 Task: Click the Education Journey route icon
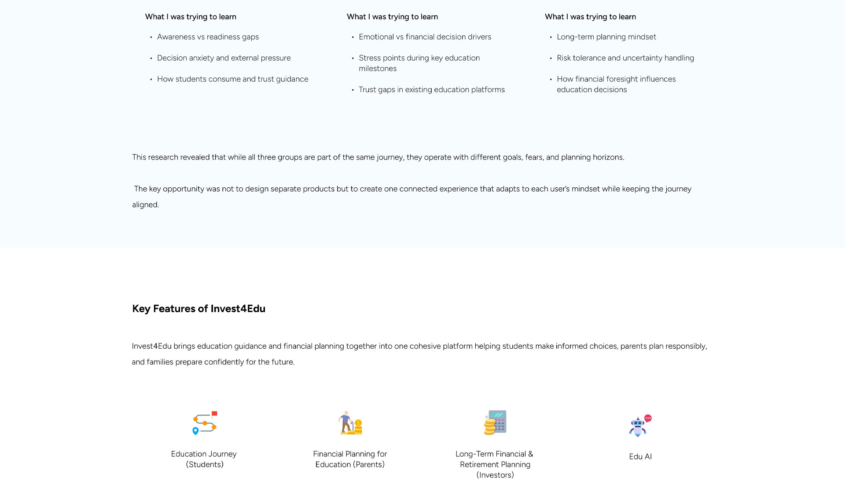(205, 423)
